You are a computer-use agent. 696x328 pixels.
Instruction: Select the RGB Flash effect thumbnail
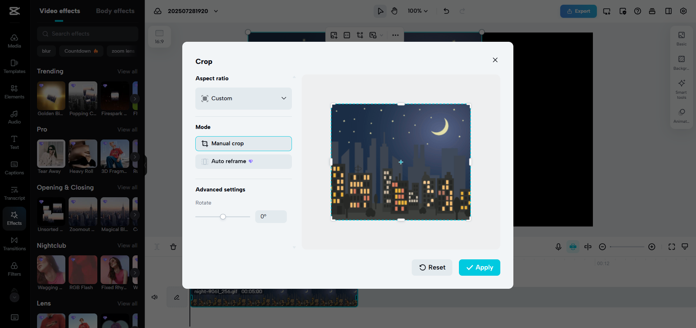[82, 270]
